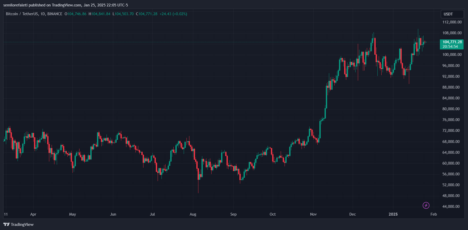Screen dimensions: 468x230
Task: Click the Aug label on the time axis
Action: click(193, 214)
